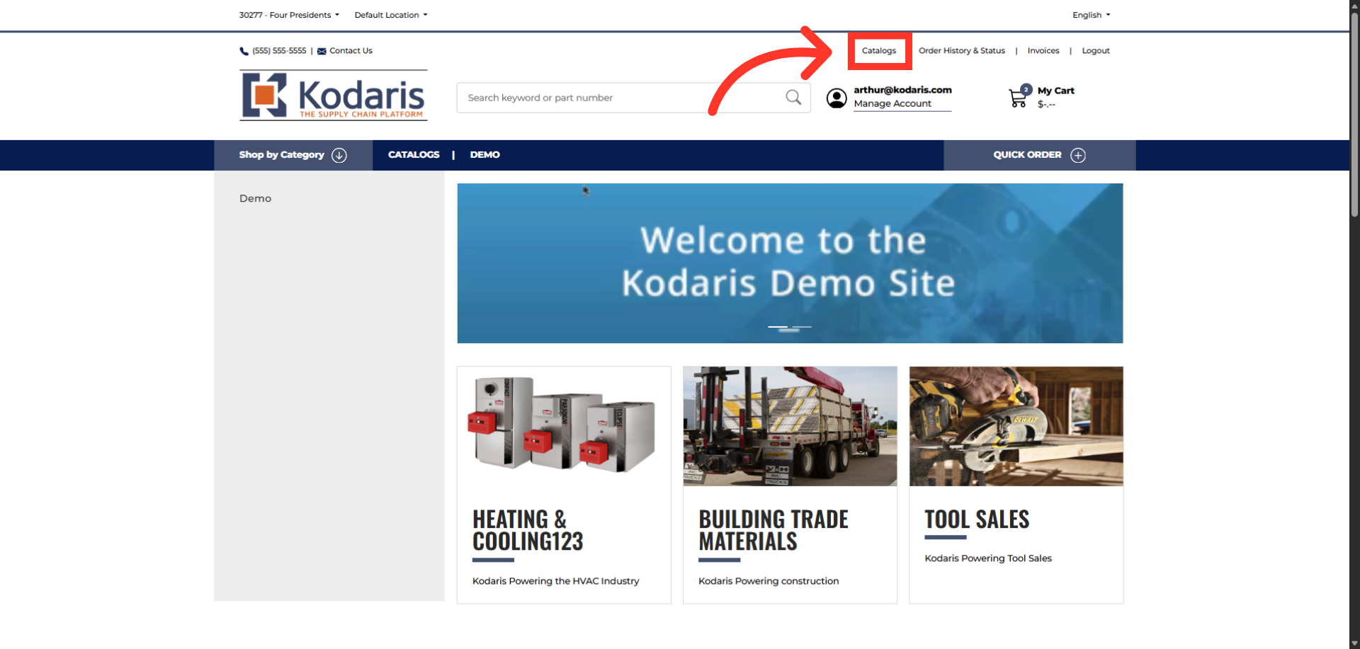Click 'Kodaris Powering Tool Sales' text

point(988,558)
